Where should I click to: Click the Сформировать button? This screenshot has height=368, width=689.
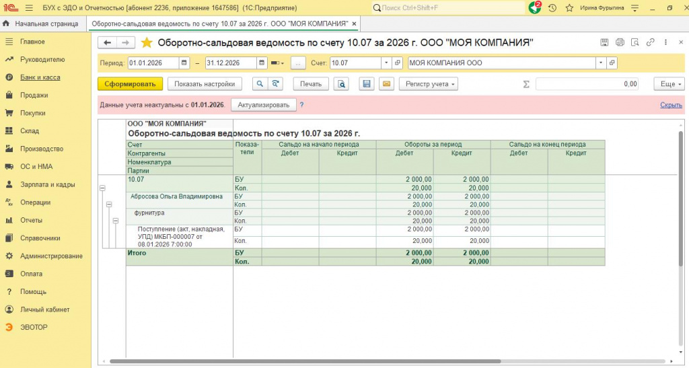click(130, 84)
